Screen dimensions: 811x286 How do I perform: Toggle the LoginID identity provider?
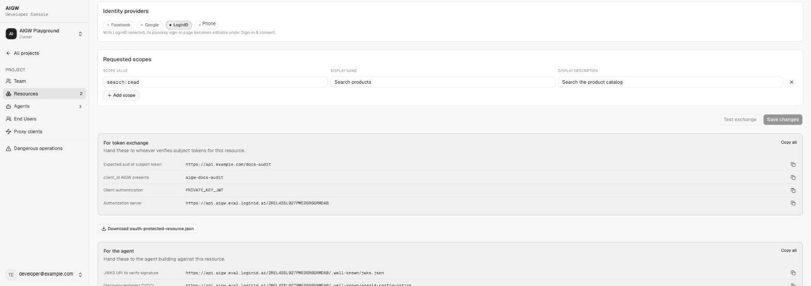tap(178, 25)
